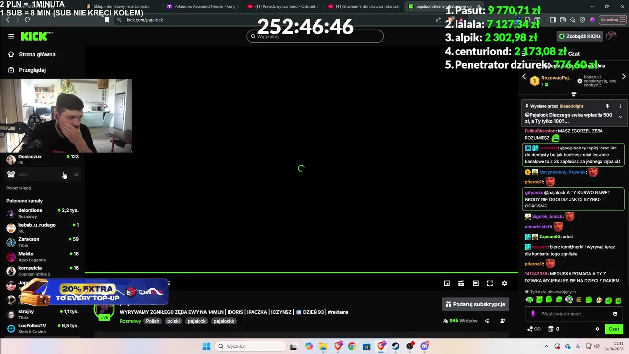Select the Polish language tag
The image size is (629, 354).
click(x=153, y=321)
